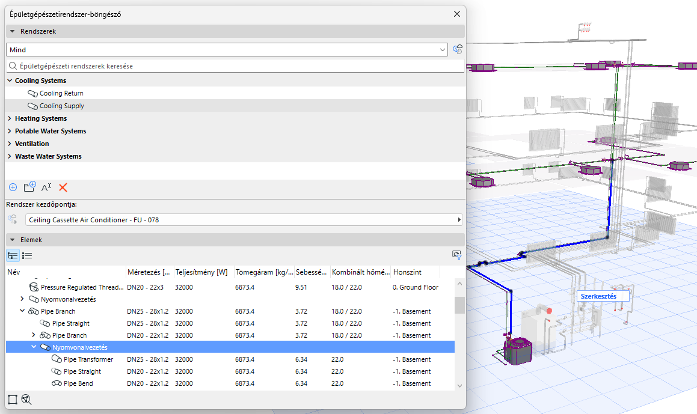The width and height of the screenshot is (697, 414).
Task: Add a new MEP system with the plus icon
Action: point(13,187)
